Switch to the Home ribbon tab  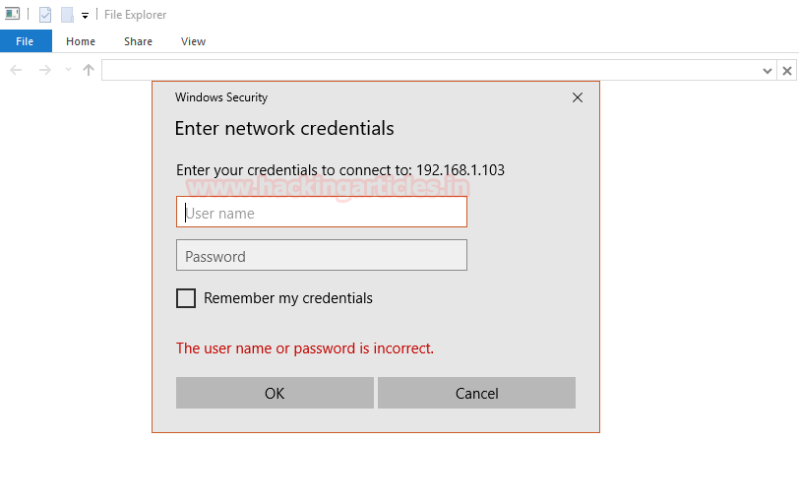pyautogui.click(x=81, y=41)
